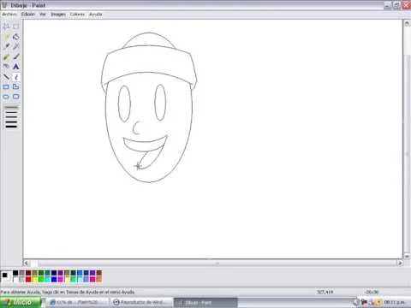
Task: Select the Pencil tool
Action: (x=6, y=56)
